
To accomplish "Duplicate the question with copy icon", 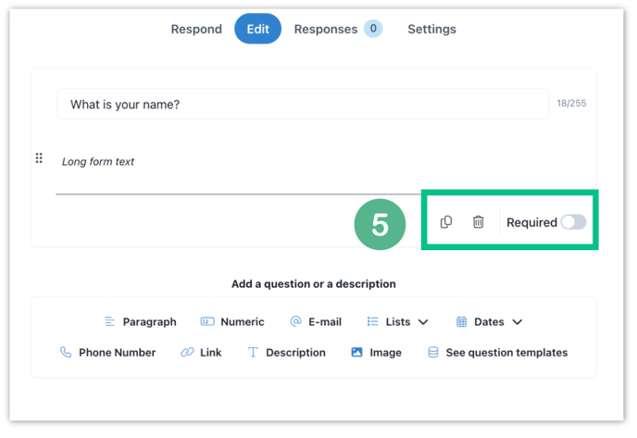I will click(445, 222).
